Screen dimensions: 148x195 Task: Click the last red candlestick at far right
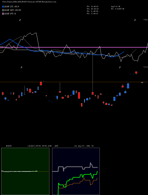(136, 72)
